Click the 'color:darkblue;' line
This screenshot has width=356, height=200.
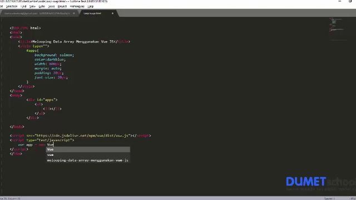(x=50, y=59)
